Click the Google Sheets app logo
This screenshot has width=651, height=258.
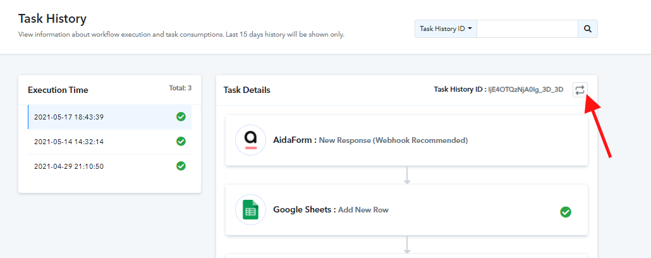250,209
